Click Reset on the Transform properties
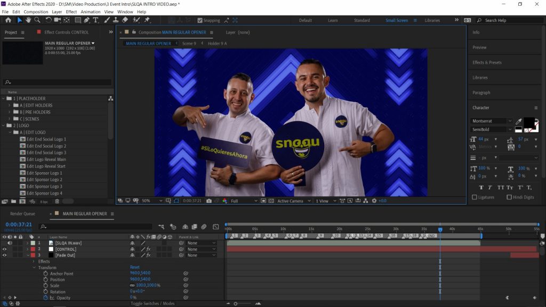The height and width of the screenshot is (307, 546). click(x=135, y=268)
